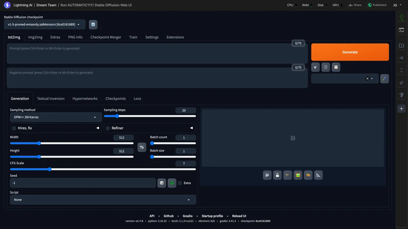
Task: Open the Stable Diffusion checkpoint dropdown
Action: (x=45, y=24)
